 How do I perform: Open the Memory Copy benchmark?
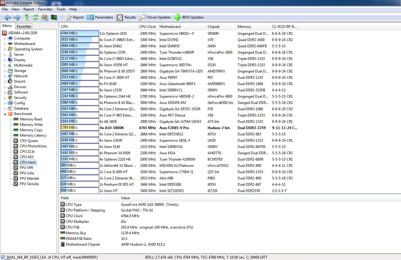coord(31,130)
